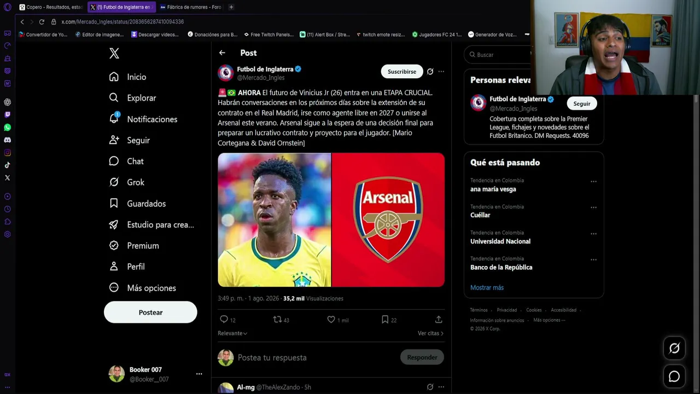Open the @Mercado_Ingles handle under the post author
The image size is (700, 394).
click(260, 78)
